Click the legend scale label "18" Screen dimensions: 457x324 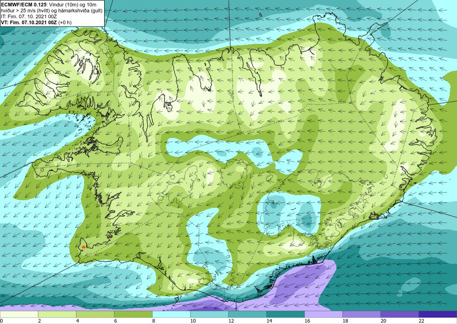point(345,321)
